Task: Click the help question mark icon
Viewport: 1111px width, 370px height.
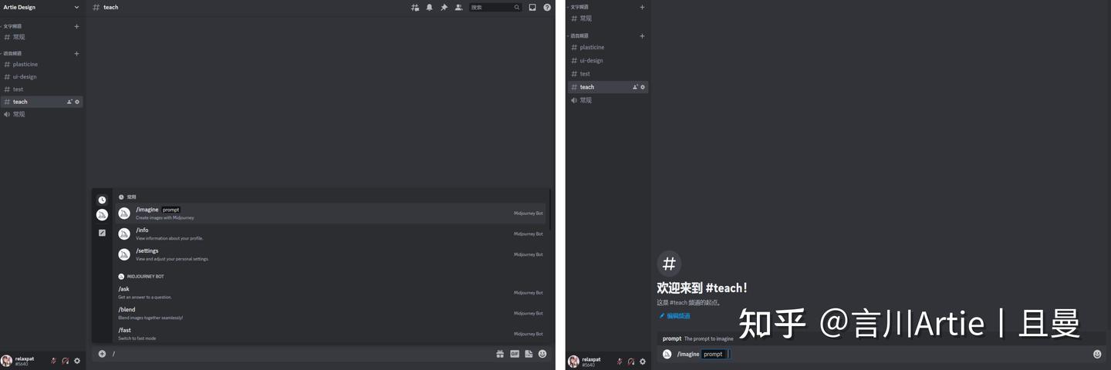Action: pos(547,7)
